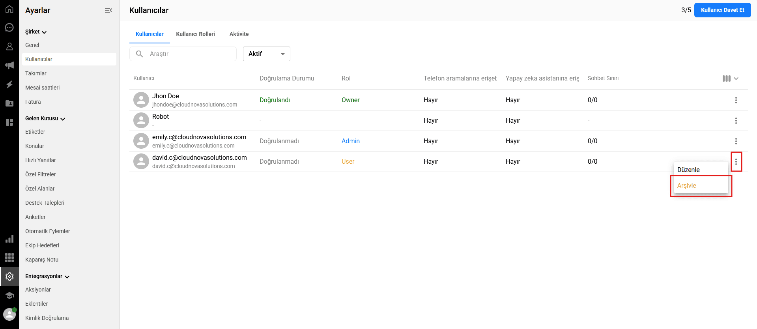This screenshot has width=757, height=329.
Task: Switch to the Aktivite tab
Action: (x=239, y=34)
